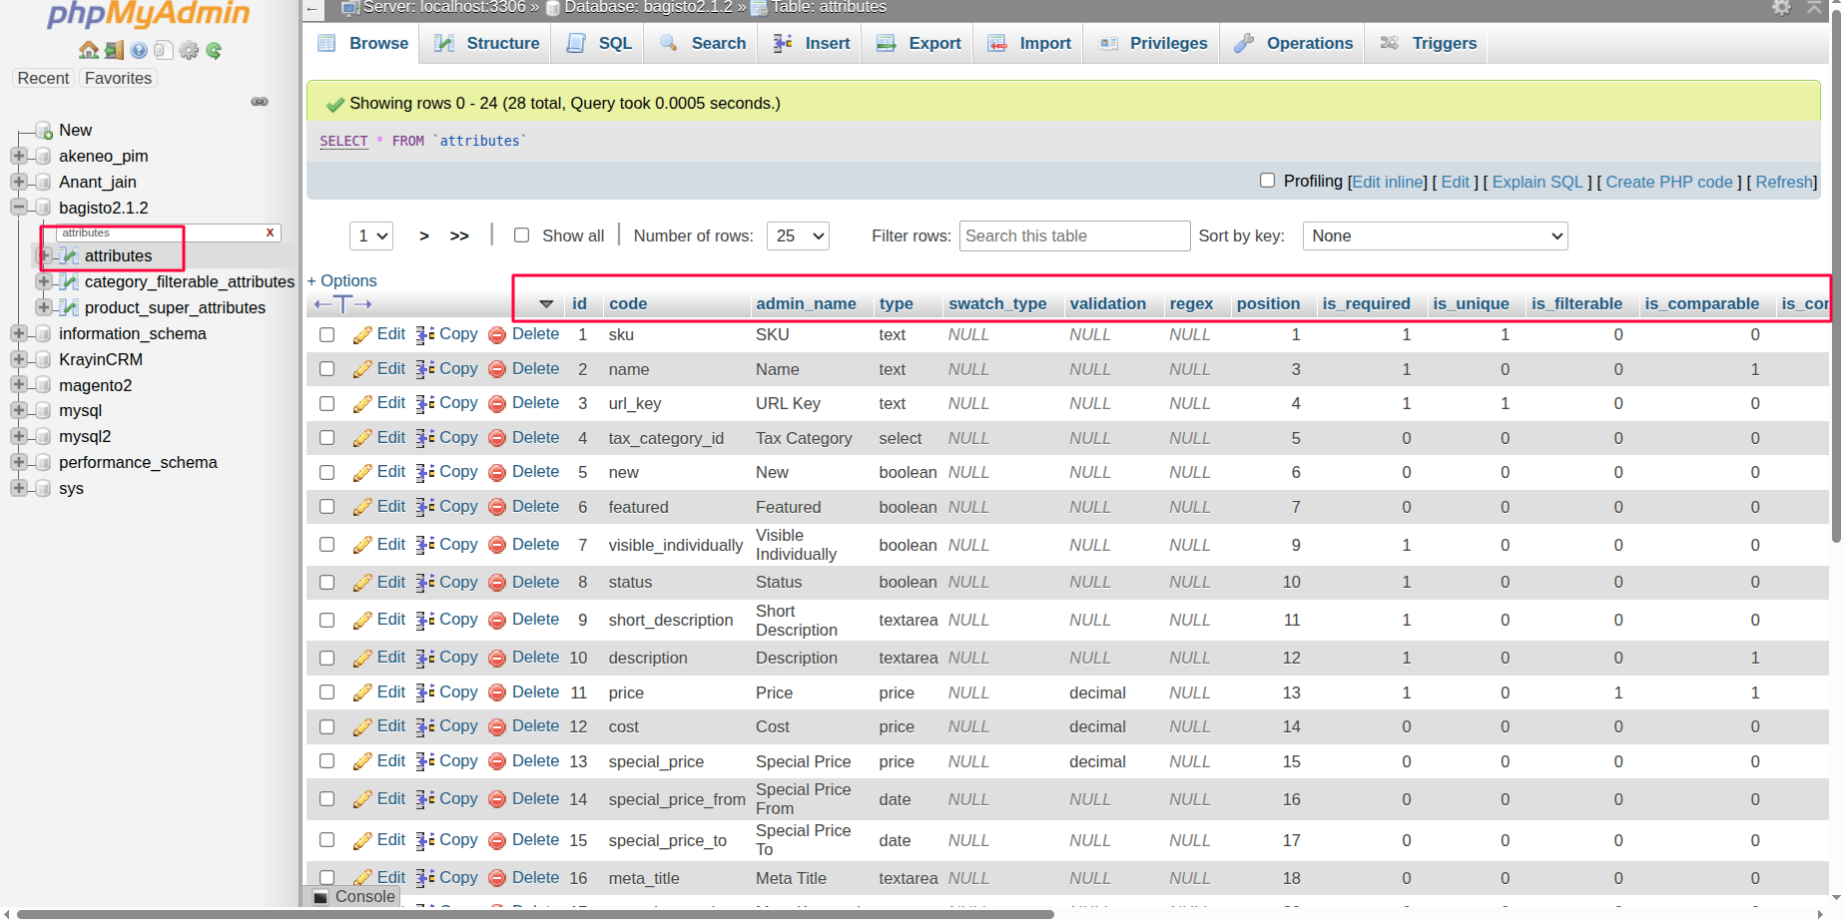Open the page number dropdown

pyautogui.click(x=370, y=235)
